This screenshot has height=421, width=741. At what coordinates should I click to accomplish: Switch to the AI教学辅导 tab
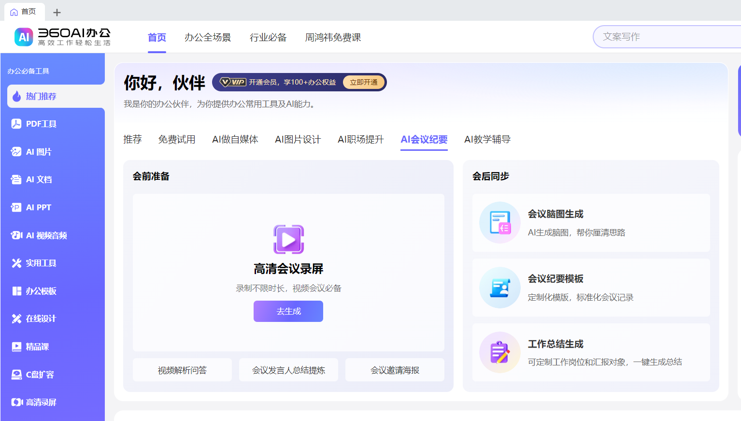coord(487,140)
